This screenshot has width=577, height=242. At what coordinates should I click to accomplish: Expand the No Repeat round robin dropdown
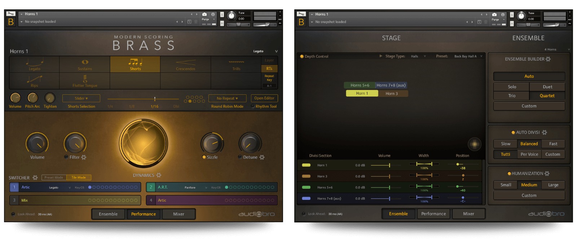tap(227, 98)
